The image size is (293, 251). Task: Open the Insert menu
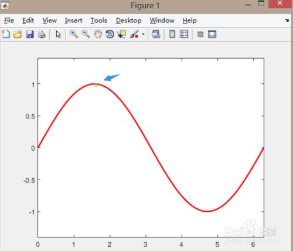tap(73, 21)
